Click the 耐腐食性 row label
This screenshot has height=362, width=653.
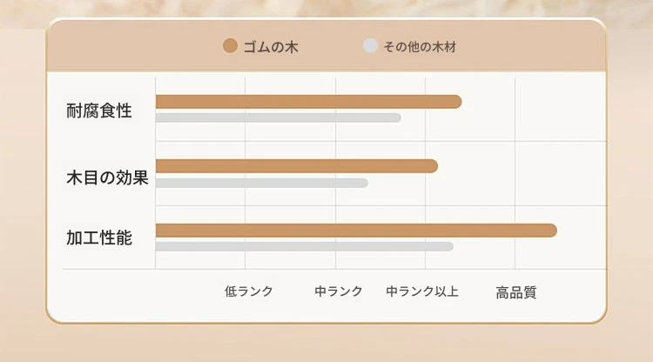pos(99,111)
